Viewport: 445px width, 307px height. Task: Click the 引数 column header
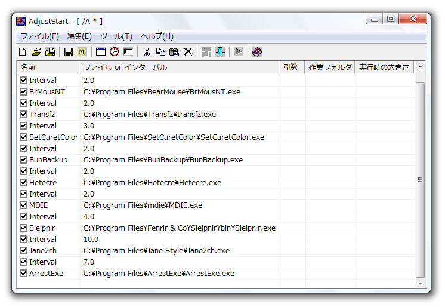tap(292, 67)
